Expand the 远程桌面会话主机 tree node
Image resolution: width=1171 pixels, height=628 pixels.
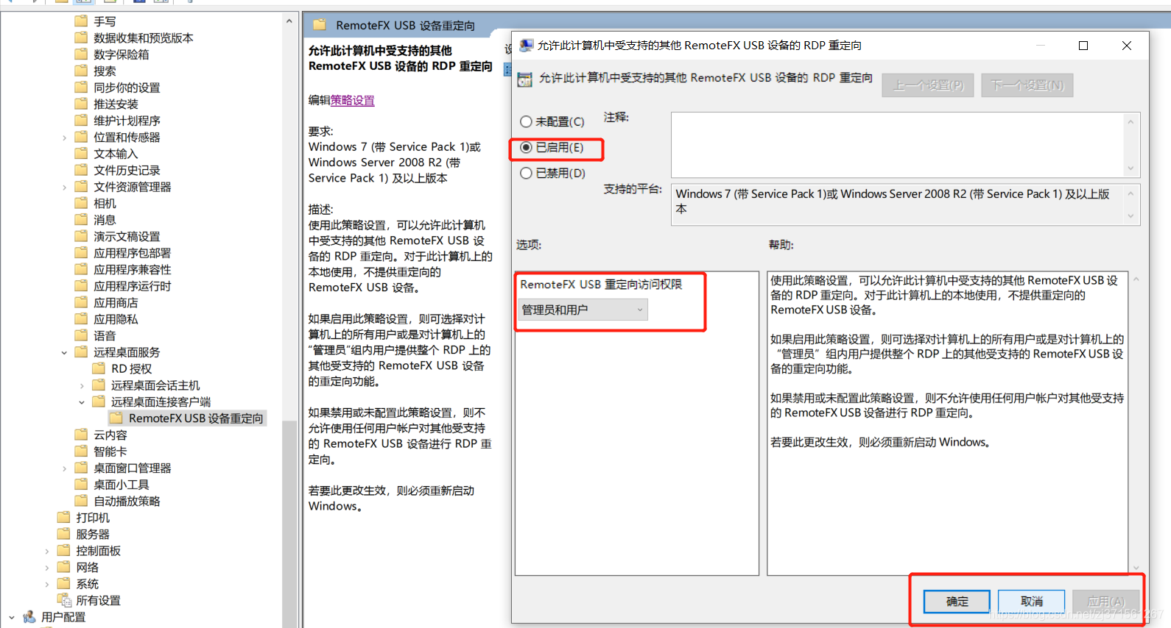82,385
